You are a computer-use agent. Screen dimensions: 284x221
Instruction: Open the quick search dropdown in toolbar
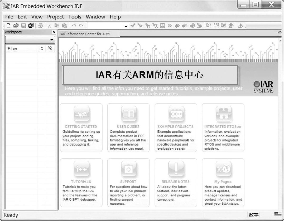(x=126, y=26)
